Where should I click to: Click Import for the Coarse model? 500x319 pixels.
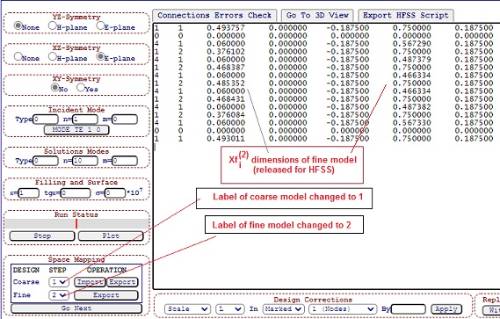coord(90,282)
